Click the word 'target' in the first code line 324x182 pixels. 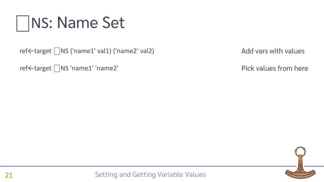pyautogui.click(x=42, y=51)
